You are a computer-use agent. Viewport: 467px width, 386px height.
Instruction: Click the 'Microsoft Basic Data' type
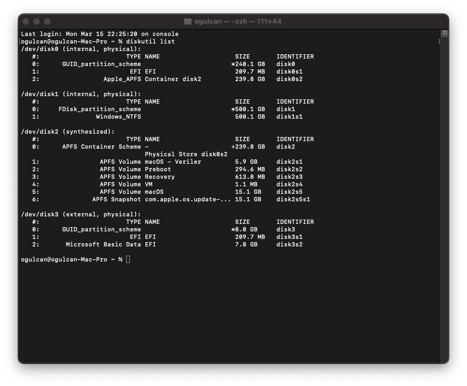tap(104, 244)
